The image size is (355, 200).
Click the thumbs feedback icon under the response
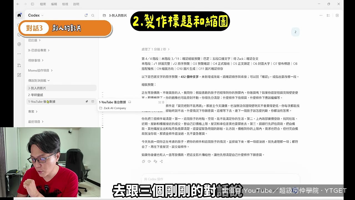tap(155, 161)
